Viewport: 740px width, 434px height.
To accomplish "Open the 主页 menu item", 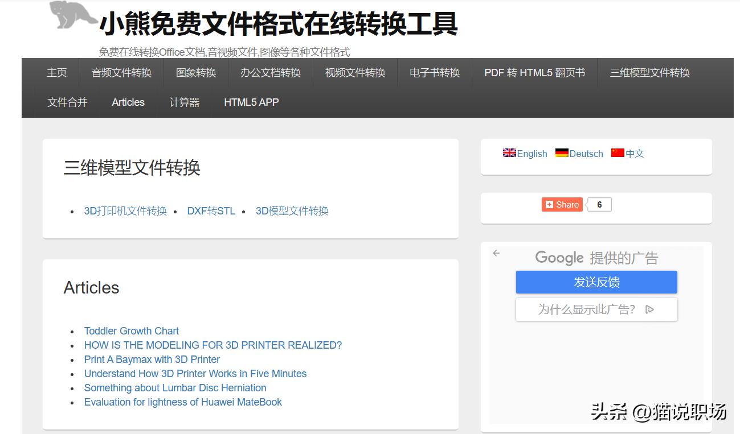I will (56, 73).
